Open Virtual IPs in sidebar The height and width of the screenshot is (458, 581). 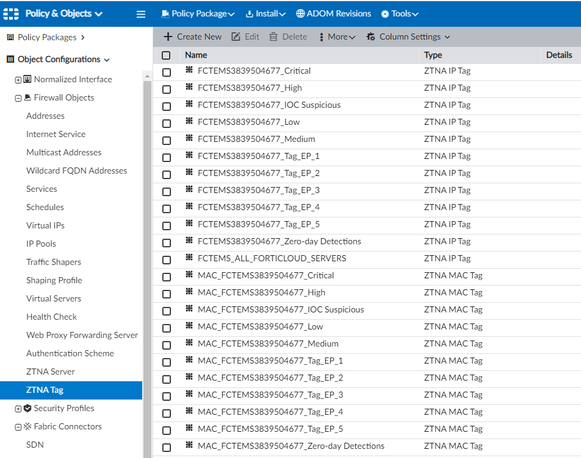(x=45, y=225)
